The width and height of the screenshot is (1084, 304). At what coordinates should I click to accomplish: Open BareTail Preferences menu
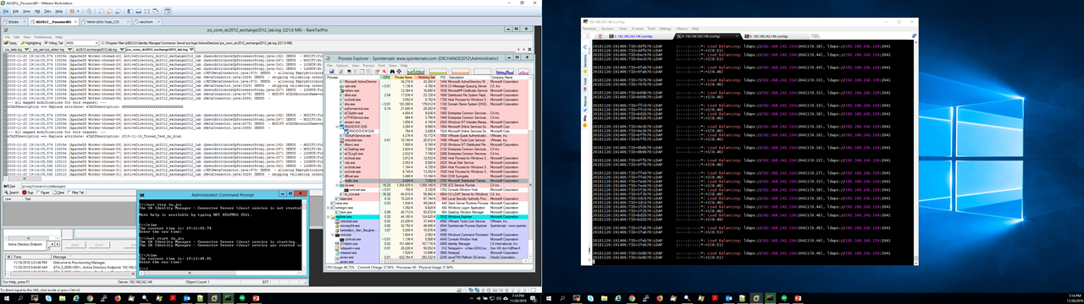tap(43, 37)
